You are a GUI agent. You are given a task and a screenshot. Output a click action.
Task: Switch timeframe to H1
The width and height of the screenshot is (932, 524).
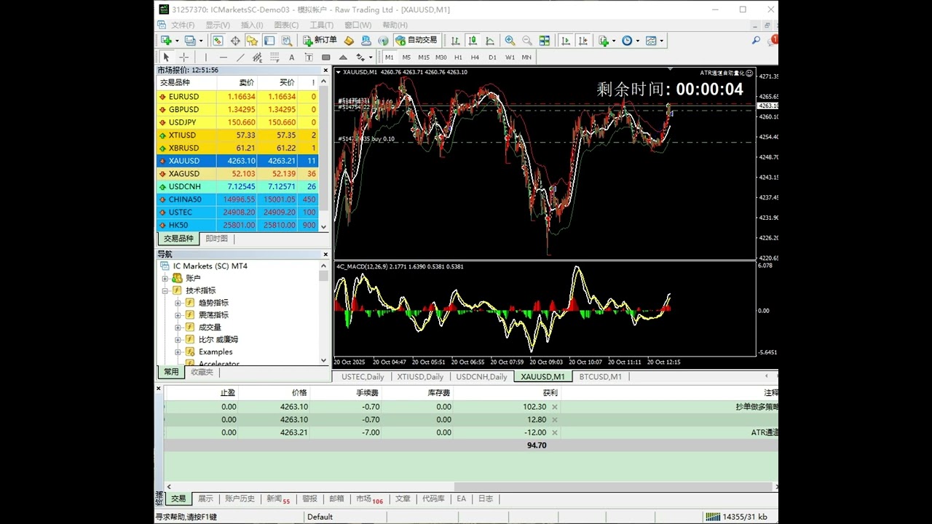coord(458,57)
